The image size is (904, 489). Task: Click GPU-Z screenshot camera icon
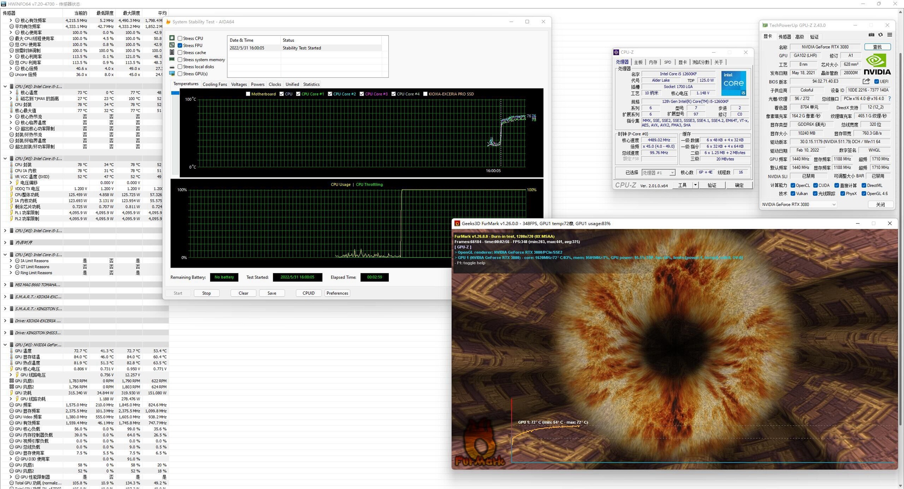click(x=871, y=35)
